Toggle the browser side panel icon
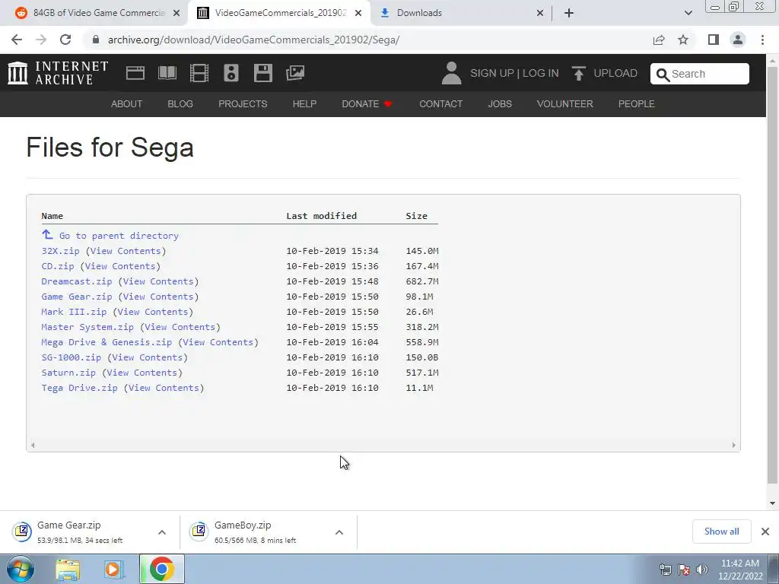Image resolution: width=779 pixels, height=584 pixels. tap(714, 40)
